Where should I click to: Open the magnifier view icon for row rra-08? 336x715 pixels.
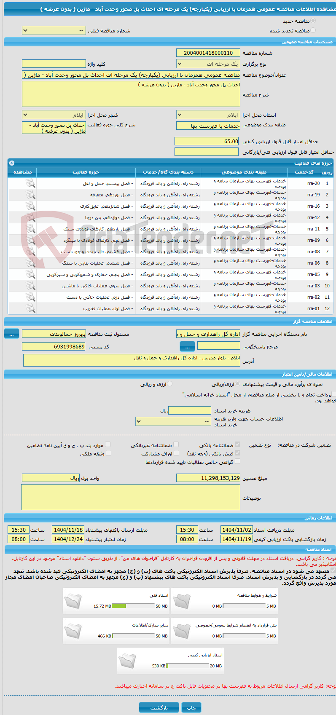click(30, 252)
